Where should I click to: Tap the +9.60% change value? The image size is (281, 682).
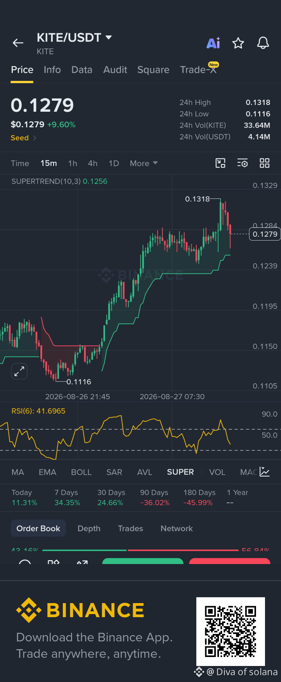pos(61,125)
